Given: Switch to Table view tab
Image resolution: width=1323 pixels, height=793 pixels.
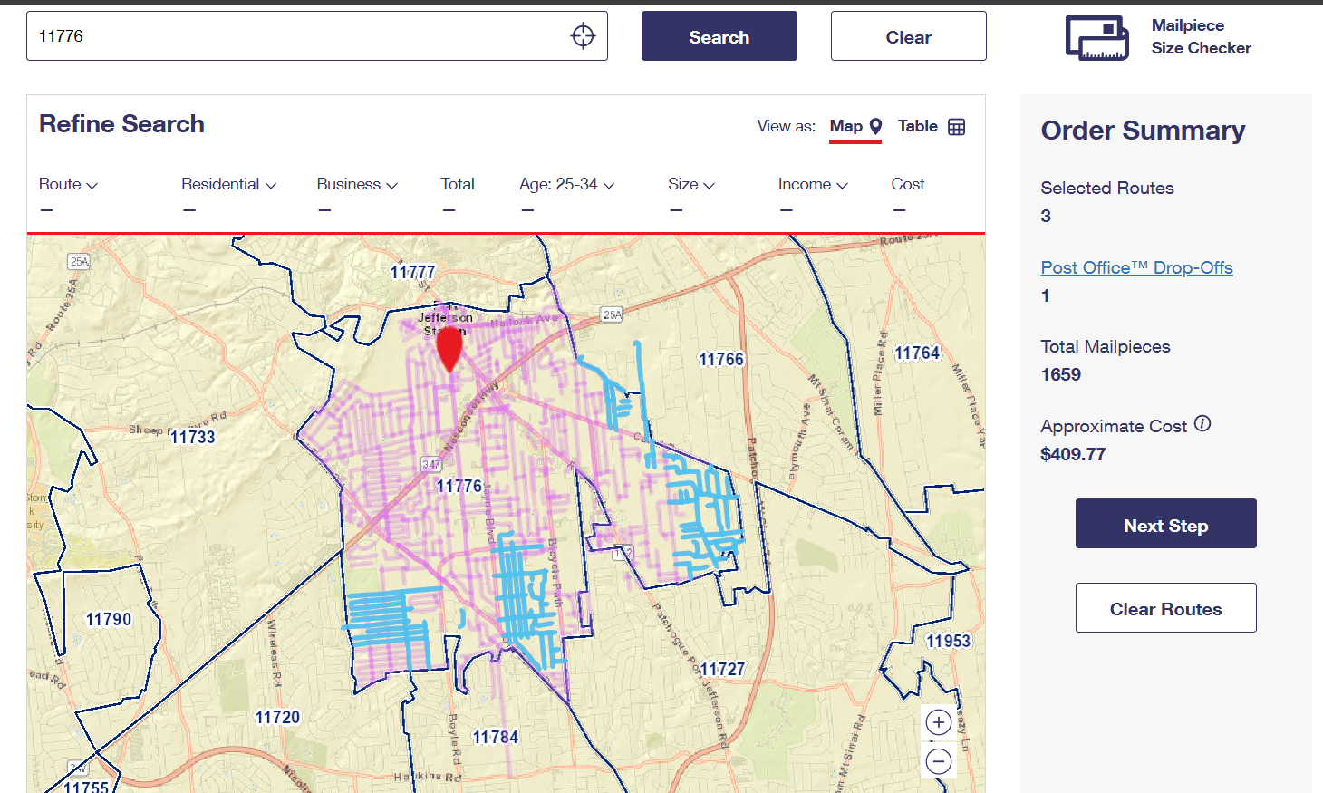Looking at the screenshot, I should click(932, 127).
